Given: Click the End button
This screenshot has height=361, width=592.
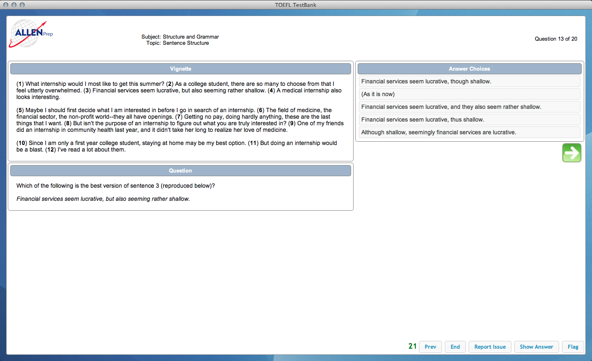Looking at the screenshot, I should [455, 347].
